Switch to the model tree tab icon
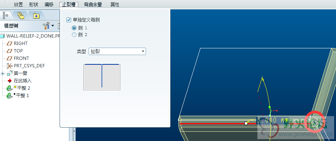The width and height of the screenshot is (336, 141). (5, 15)
